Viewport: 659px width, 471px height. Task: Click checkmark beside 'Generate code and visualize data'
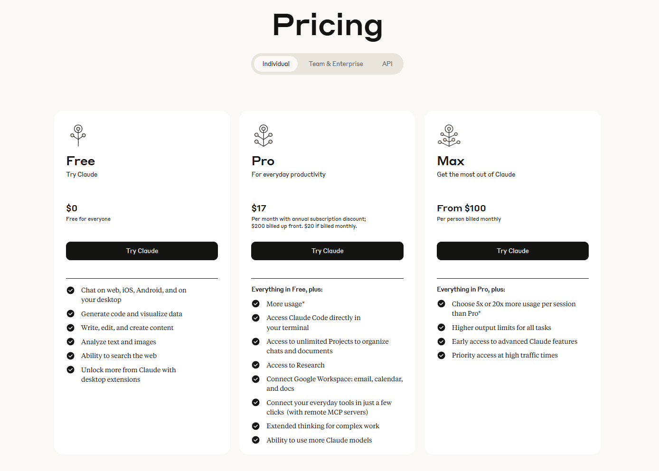(71, 314)
